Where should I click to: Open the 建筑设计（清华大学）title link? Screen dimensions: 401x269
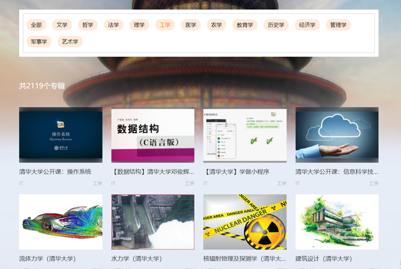click(323, 258)
